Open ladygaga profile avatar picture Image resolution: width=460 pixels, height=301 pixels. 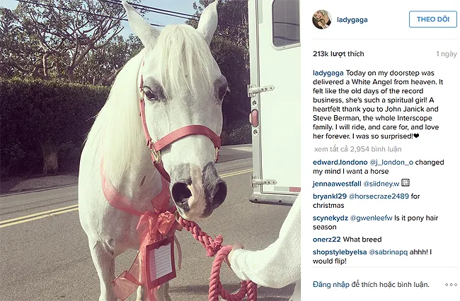click(x=322, y=20)
